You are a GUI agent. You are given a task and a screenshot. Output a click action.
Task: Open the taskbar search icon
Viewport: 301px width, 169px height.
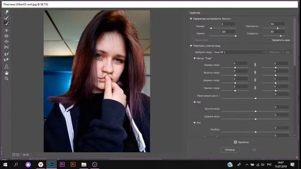tap(16, 165)
